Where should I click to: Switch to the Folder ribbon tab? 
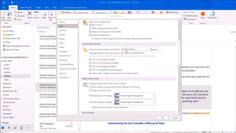(x=38, y=7)
